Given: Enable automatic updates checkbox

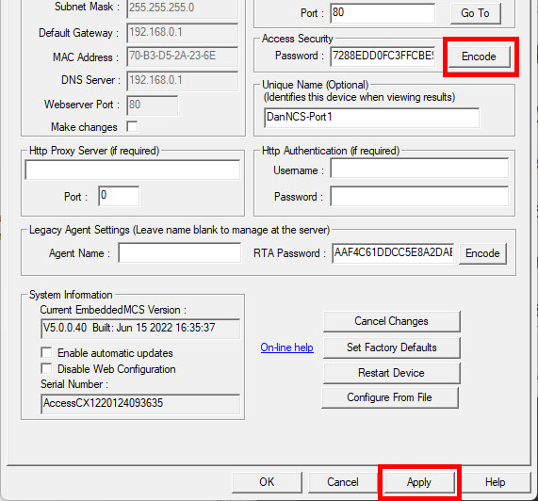Looking at the screenshot, I should [46, 352].
